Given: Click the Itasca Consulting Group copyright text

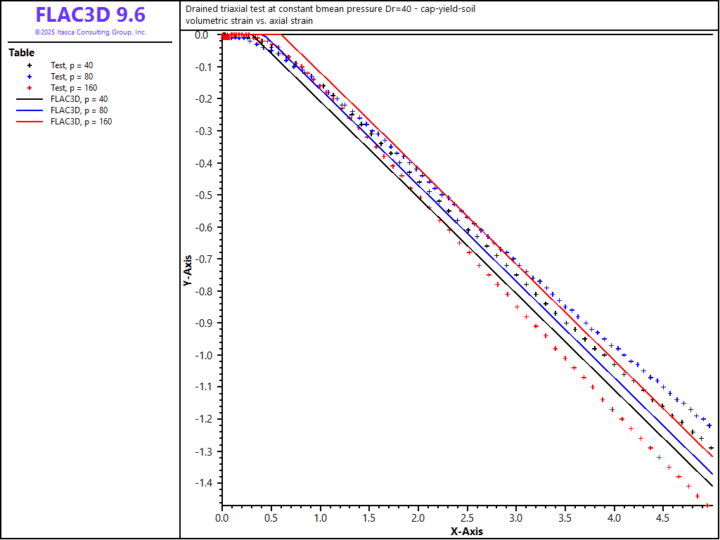Looking at the screenshot, I should click(x=90, y=32).
